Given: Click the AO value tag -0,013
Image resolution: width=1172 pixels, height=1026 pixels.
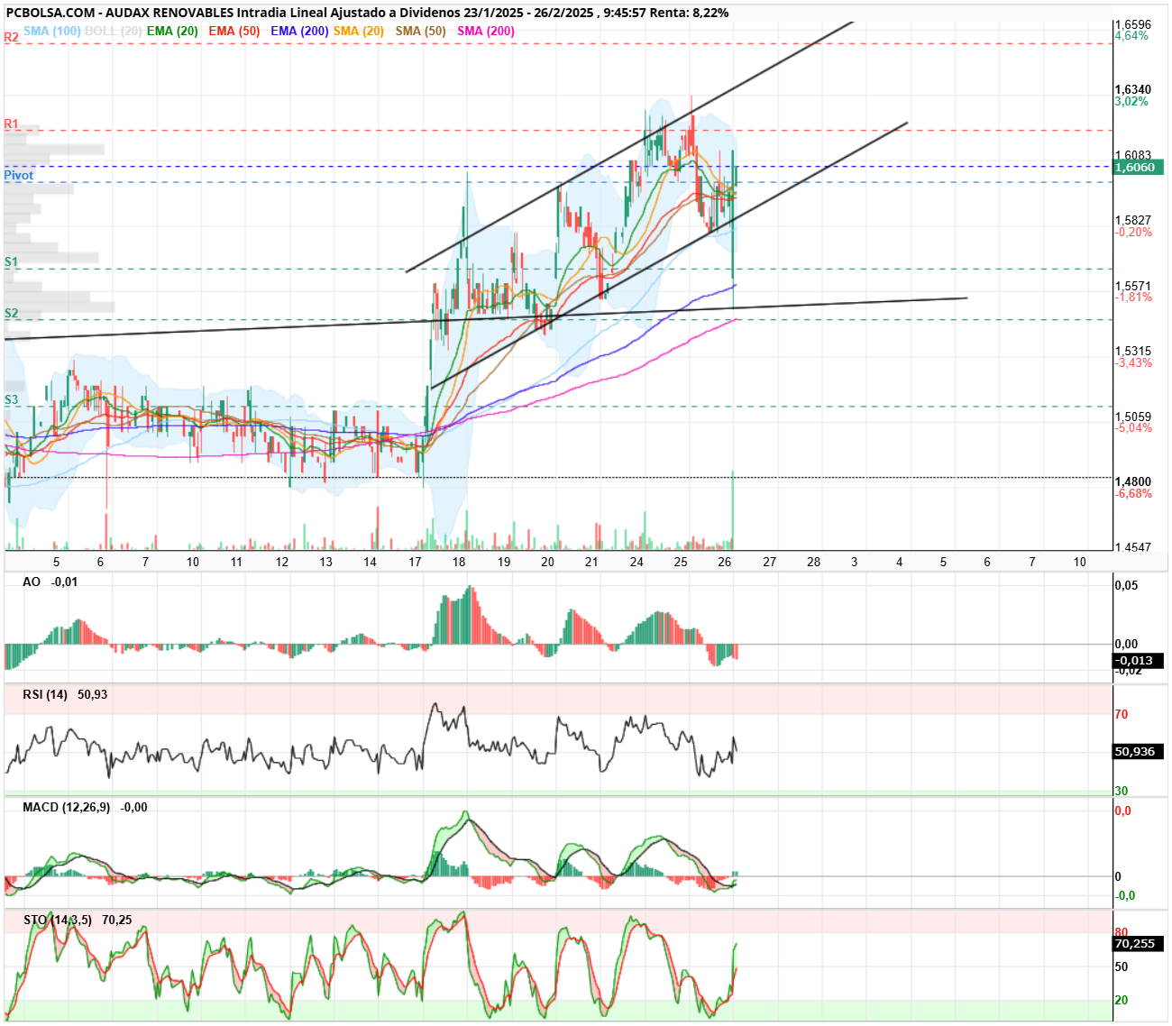Looking at the screenshot, I should [1139, 661].
